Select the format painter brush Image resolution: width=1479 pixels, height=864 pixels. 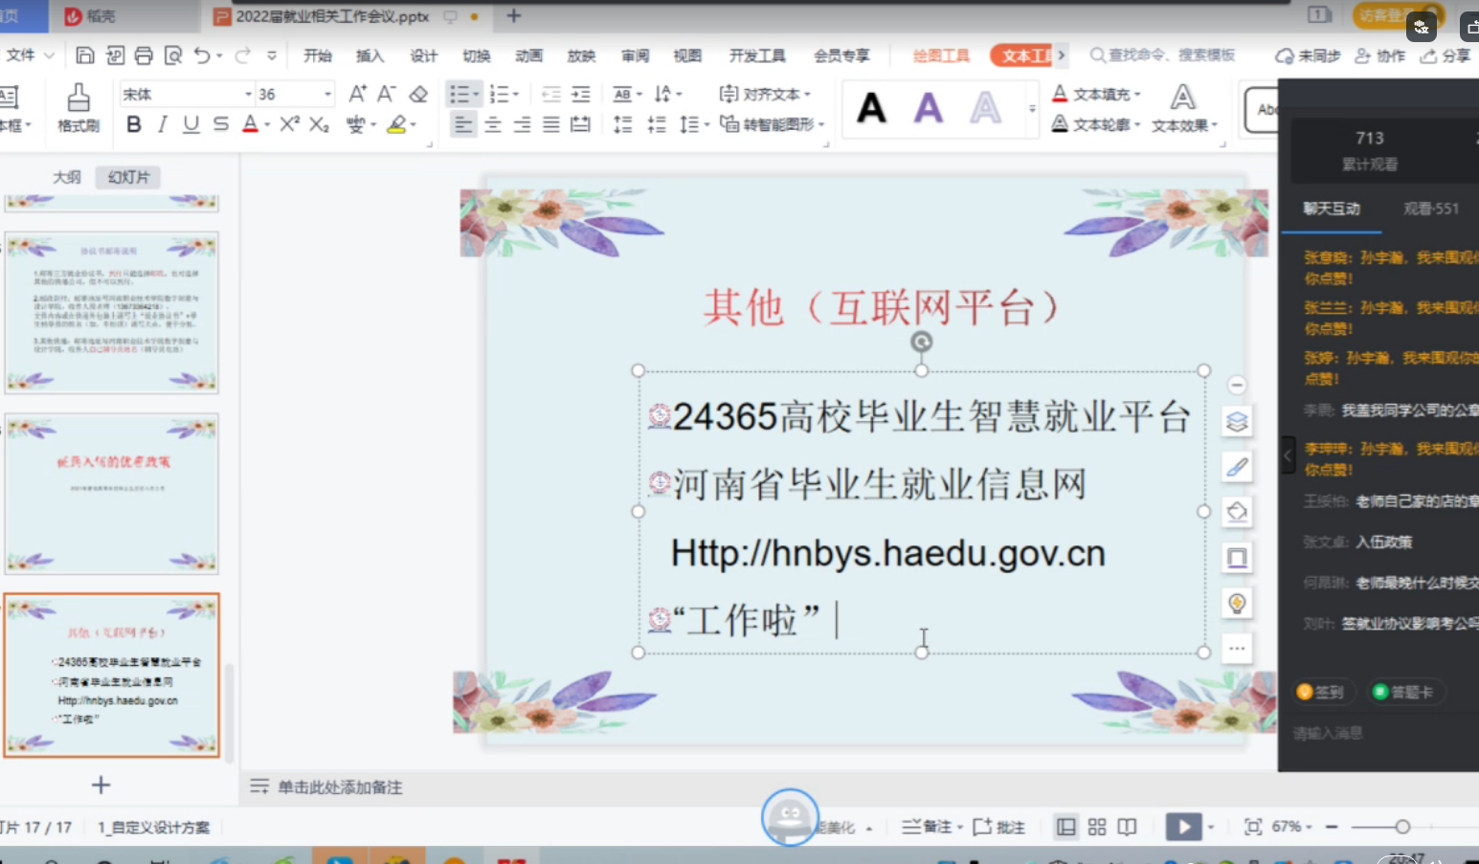tap(78, 107)
